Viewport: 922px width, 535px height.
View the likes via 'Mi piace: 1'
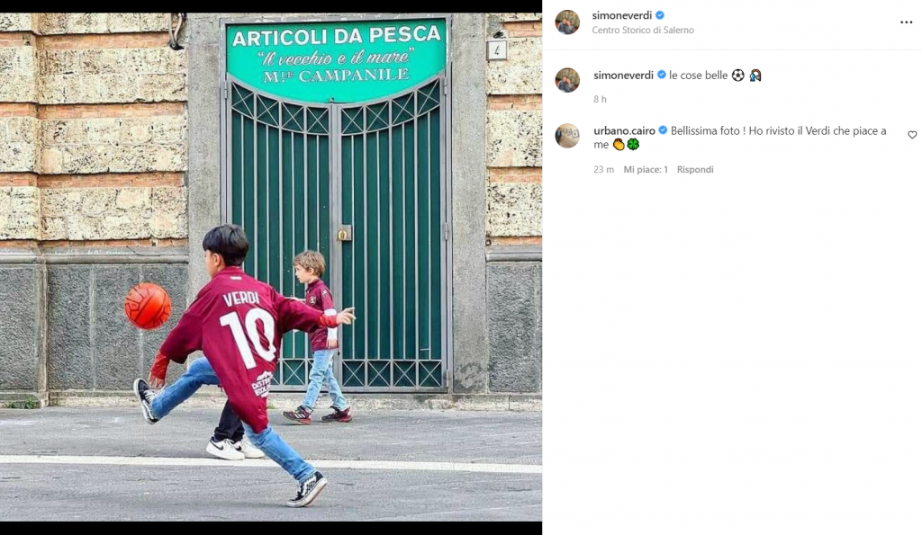click(x=646, y=170)
